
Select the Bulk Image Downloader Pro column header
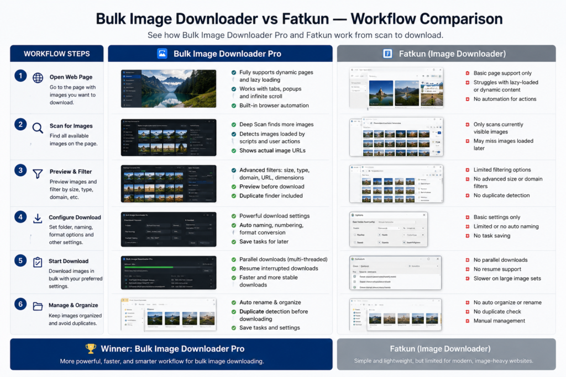coord(220,54)
